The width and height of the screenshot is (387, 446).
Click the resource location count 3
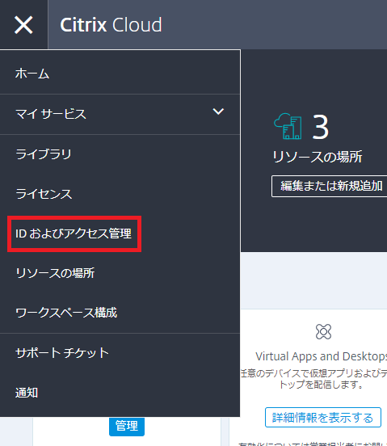320,127
